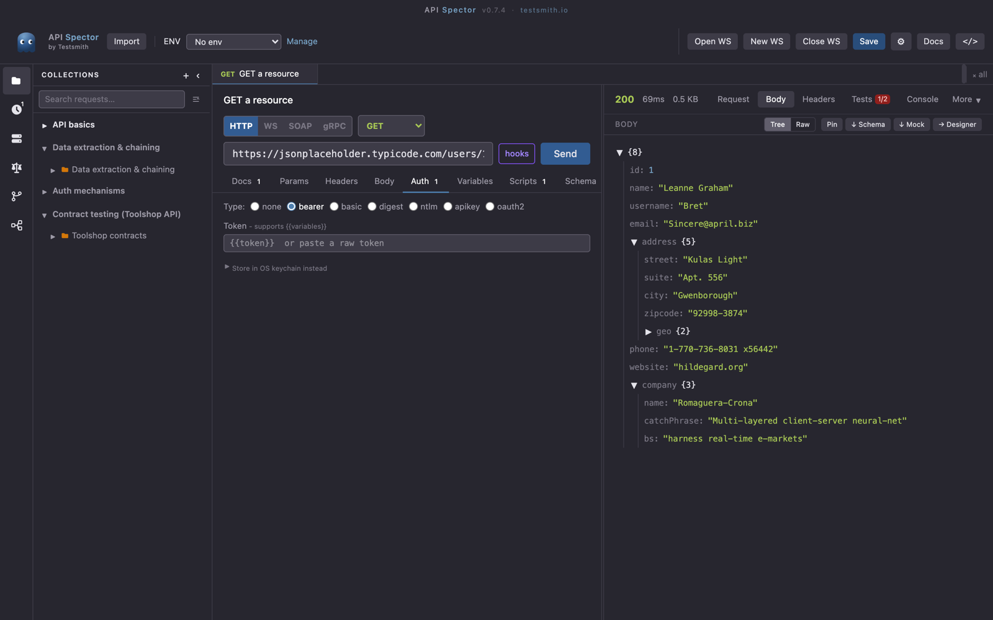Open the History clock sidebar icon
Screen dimensions: 993x620
16,109
